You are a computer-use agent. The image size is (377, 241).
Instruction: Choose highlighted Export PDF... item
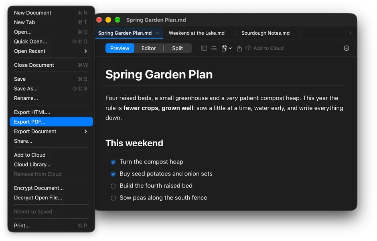pyautogui.click(x=51, y=121)
